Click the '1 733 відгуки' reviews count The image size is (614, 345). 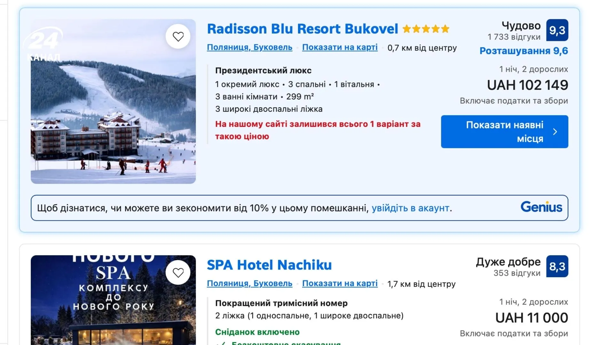(514, 37)
